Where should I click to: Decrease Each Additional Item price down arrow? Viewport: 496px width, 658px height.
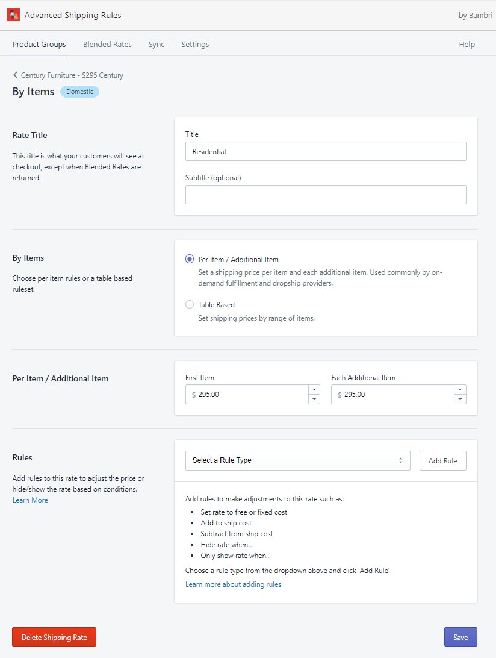(460, 399)
